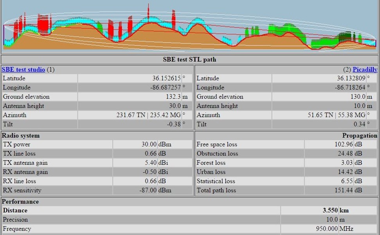Select free space loss value 102.96

(x=344, y=144)
